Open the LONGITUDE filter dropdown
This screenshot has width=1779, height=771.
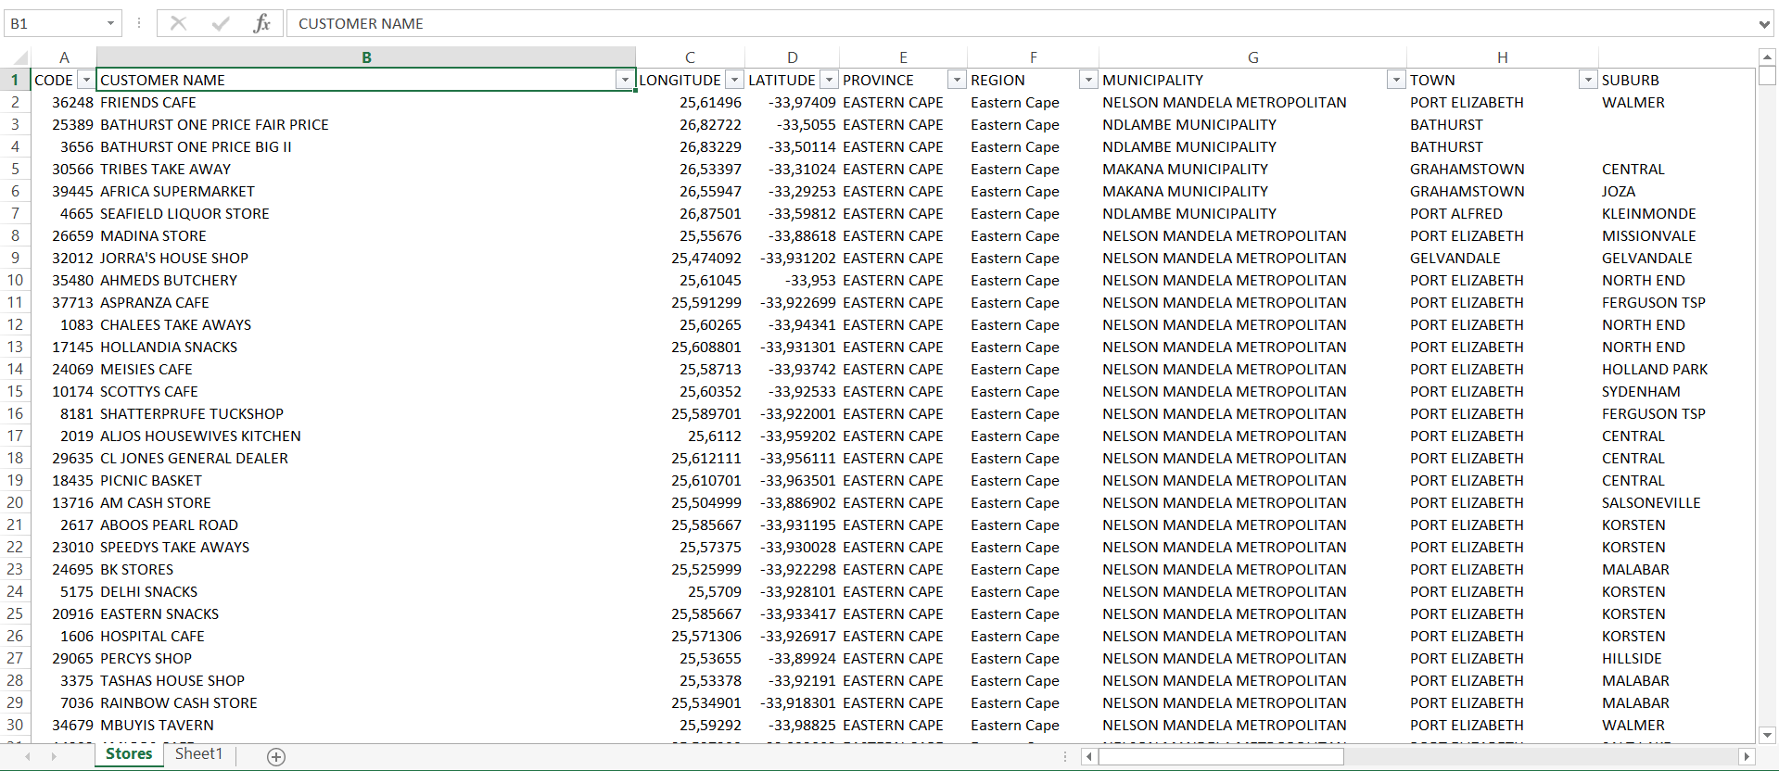(735, 81)
